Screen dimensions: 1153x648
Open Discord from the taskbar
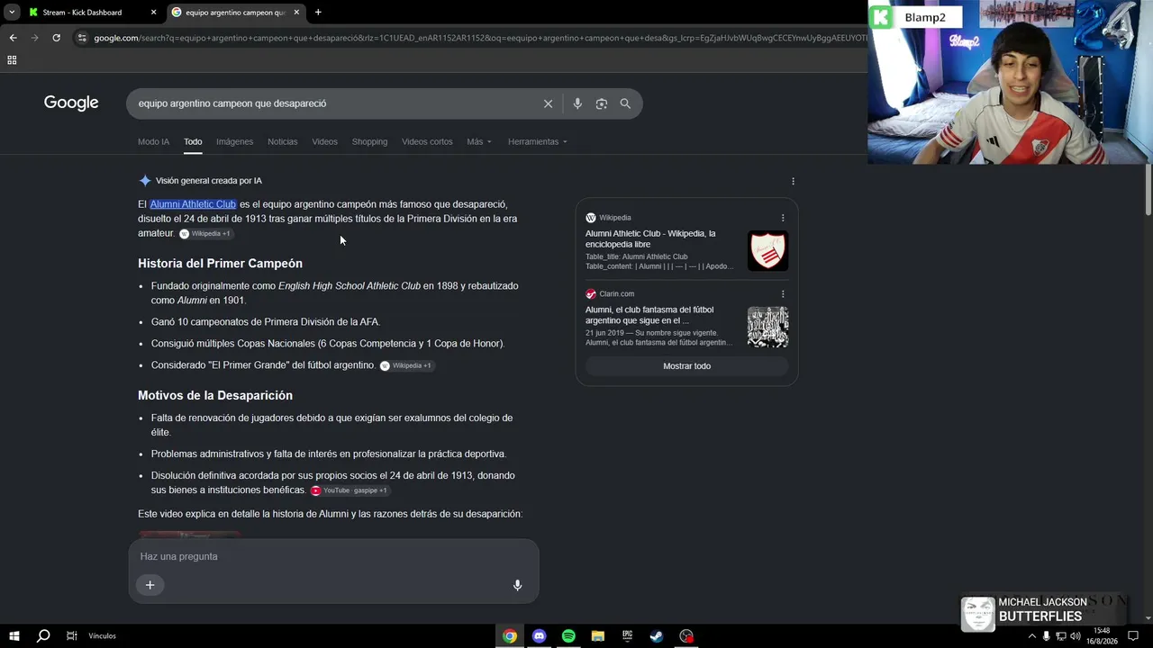[539, 636]
